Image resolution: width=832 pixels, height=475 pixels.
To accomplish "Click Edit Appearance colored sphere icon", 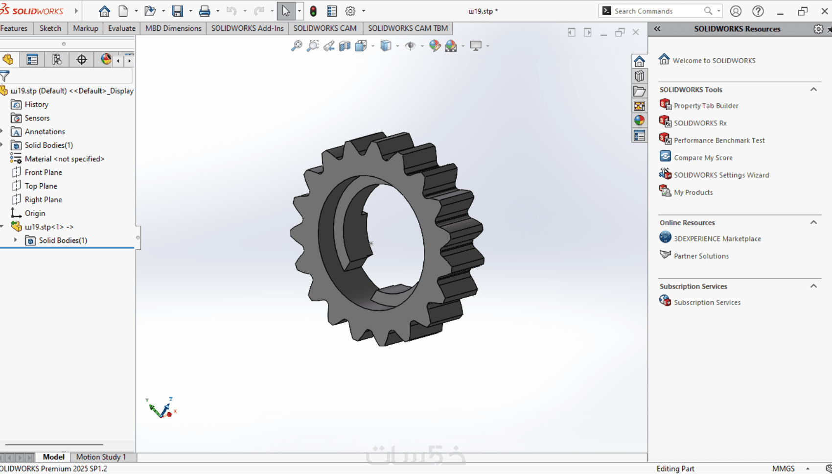I will pos(435,46).
